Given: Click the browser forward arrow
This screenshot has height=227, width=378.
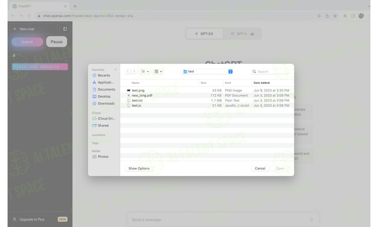Looking at the screenshot, I should tap(21, 16).
